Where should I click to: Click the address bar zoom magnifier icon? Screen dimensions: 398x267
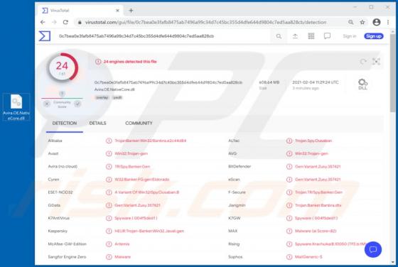(351, 22)
